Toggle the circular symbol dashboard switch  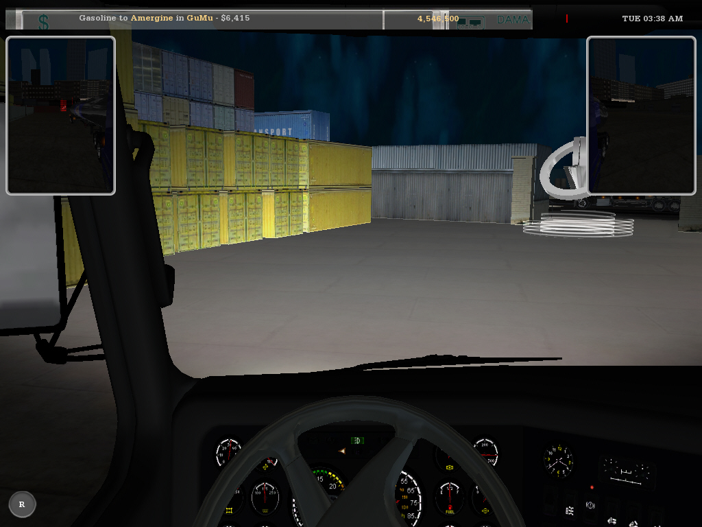click(590, 506)
